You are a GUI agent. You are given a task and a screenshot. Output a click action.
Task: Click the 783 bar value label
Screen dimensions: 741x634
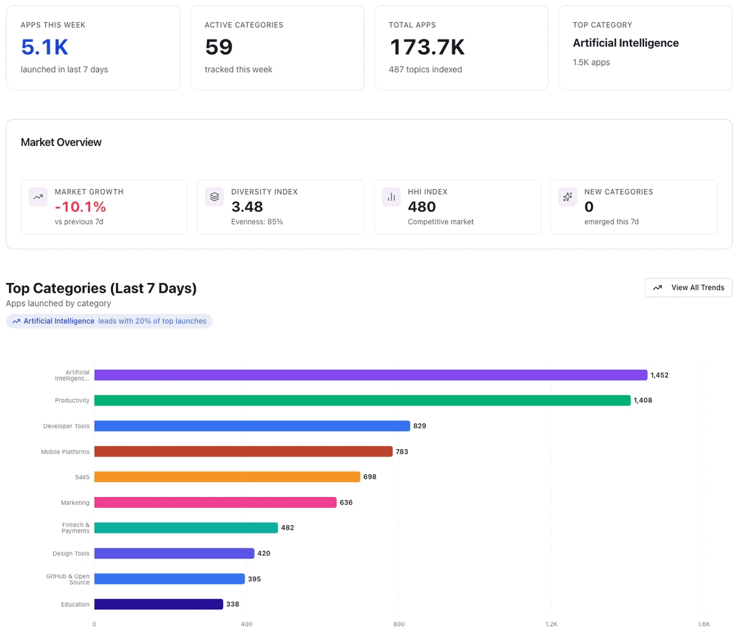[402, 452]
